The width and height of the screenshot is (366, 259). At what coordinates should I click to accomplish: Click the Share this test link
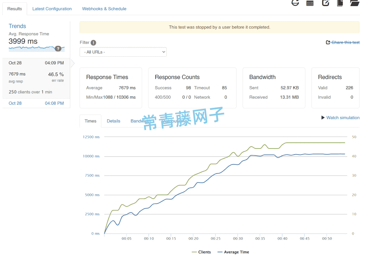pyautogui.click(x=343, y=42)
